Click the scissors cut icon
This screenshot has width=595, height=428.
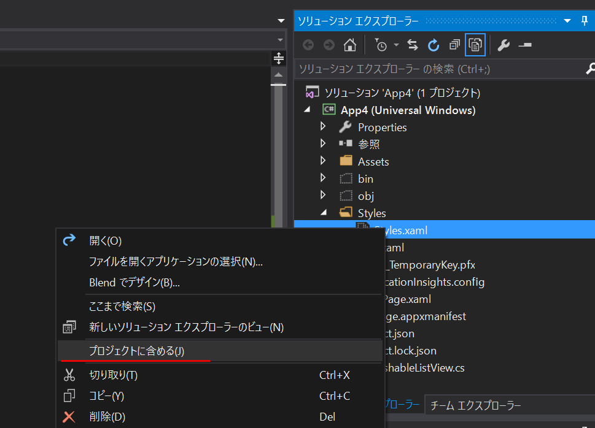click(x=69, y=375)
